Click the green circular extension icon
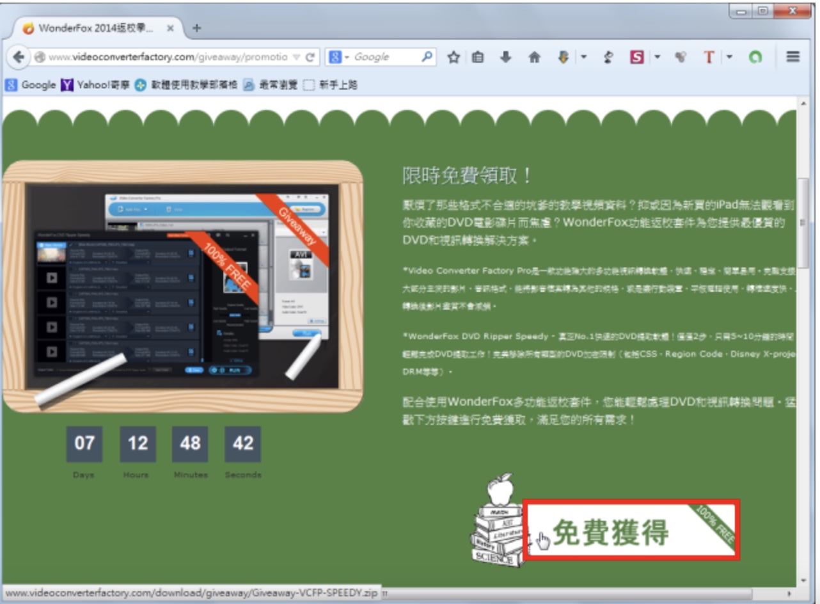 (x=756, y=58)
